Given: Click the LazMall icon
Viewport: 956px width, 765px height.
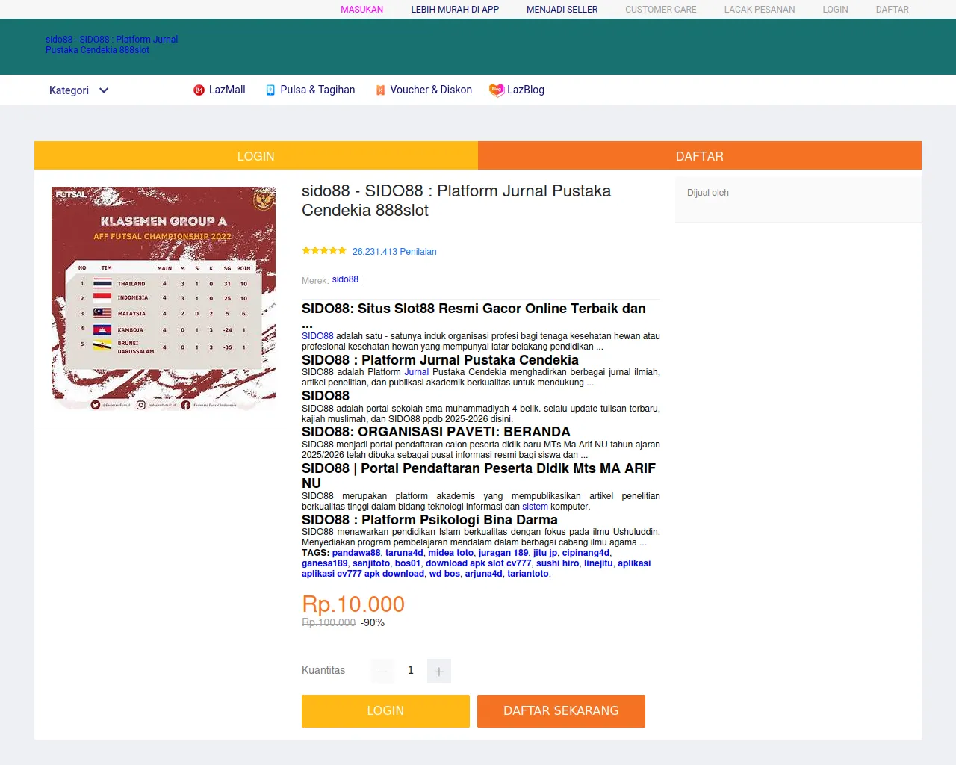Looking at the screenshot, I should (x=199, y=90).
